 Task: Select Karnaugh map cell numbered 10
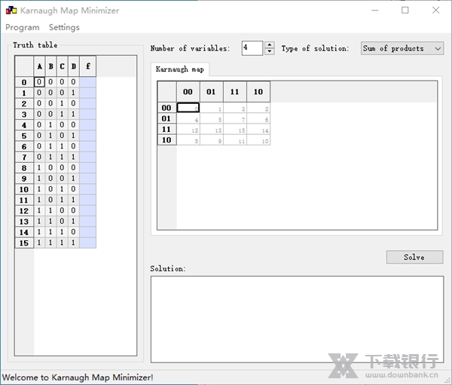click(x=258, y=140)
